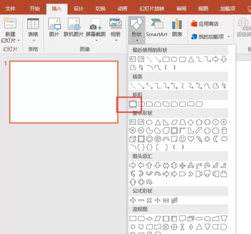Viewport: 251px width, 234px height.
Task: Select the rounded rectangle shape under 矩形
Action: [141, 104]
